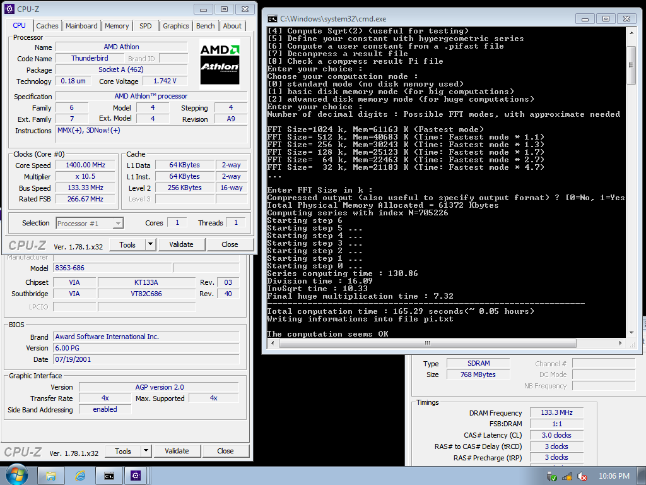Click the volume muted tray icon

click(582, 476)
